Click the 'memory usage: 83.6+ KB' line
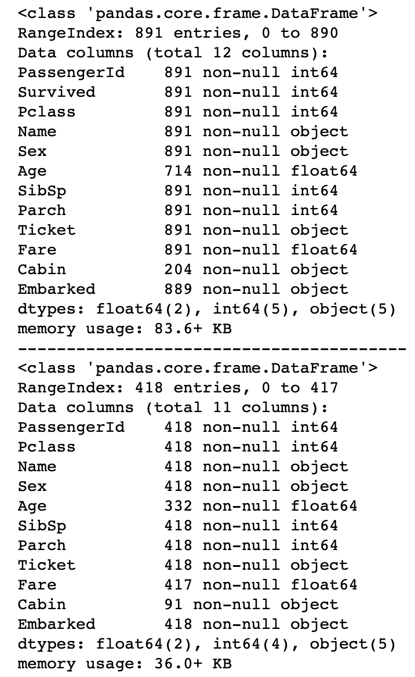 [124, 329]
